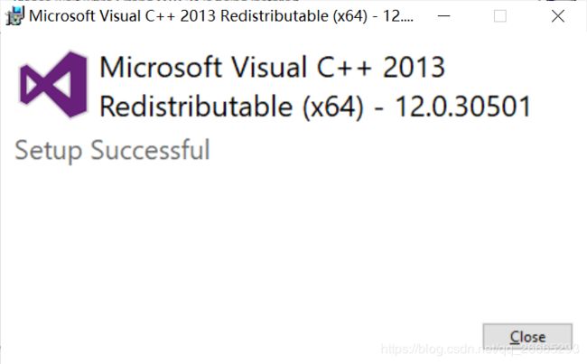Click the word 'Redistributable' in the large heading
Viewport: 587px width, 364px height.
[x=196, y=107]
